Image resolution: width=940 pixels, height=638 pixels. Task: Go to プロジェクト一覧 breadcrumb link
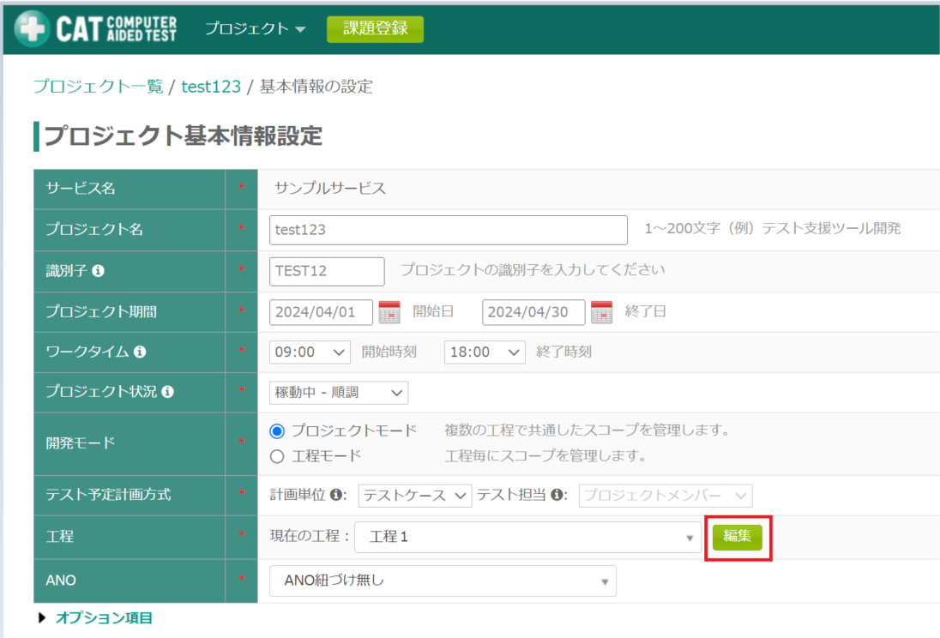point(98,87)
